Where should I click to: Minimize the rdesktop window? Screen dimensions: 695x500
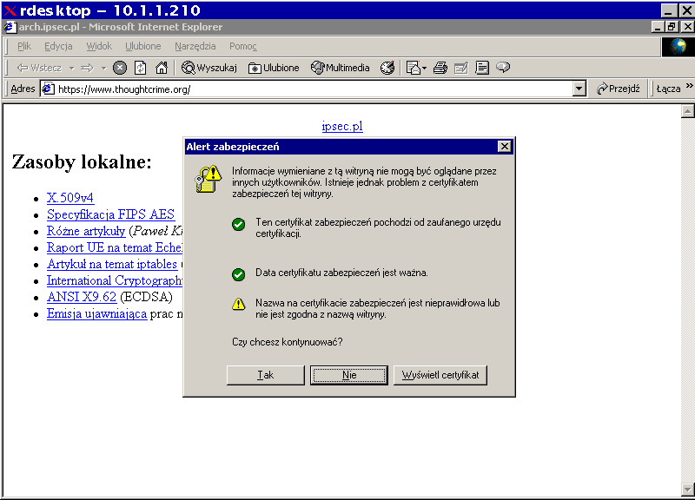click(x=669, y=10)
